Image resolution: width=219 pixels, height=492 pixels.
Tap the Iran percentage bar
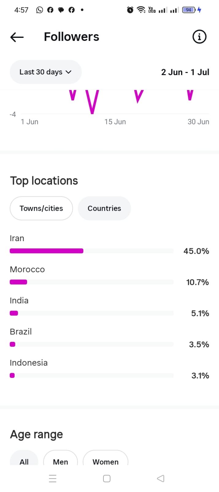click(92, 251)
